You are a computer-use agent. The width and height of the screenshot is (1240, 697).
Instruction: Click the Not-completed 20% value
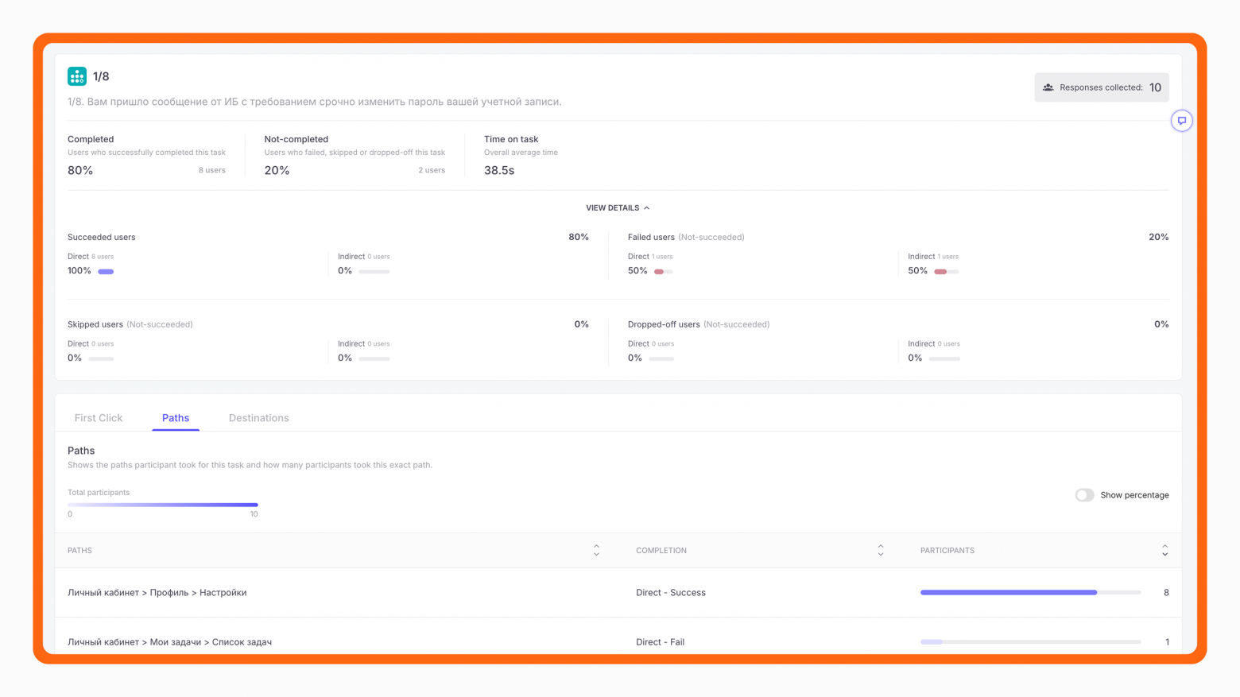point(277,170)
